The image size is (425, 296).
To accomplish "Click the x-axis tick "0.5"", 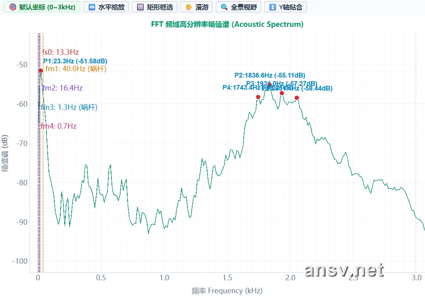I will (x=101, y=277).
